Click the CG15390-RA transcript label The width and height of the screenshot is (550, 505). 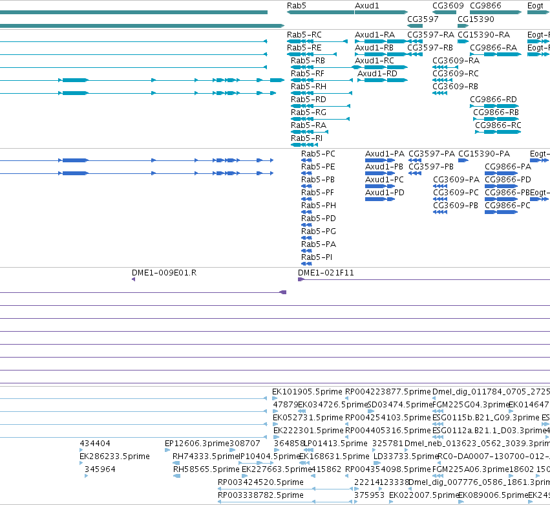coord(483,35)
